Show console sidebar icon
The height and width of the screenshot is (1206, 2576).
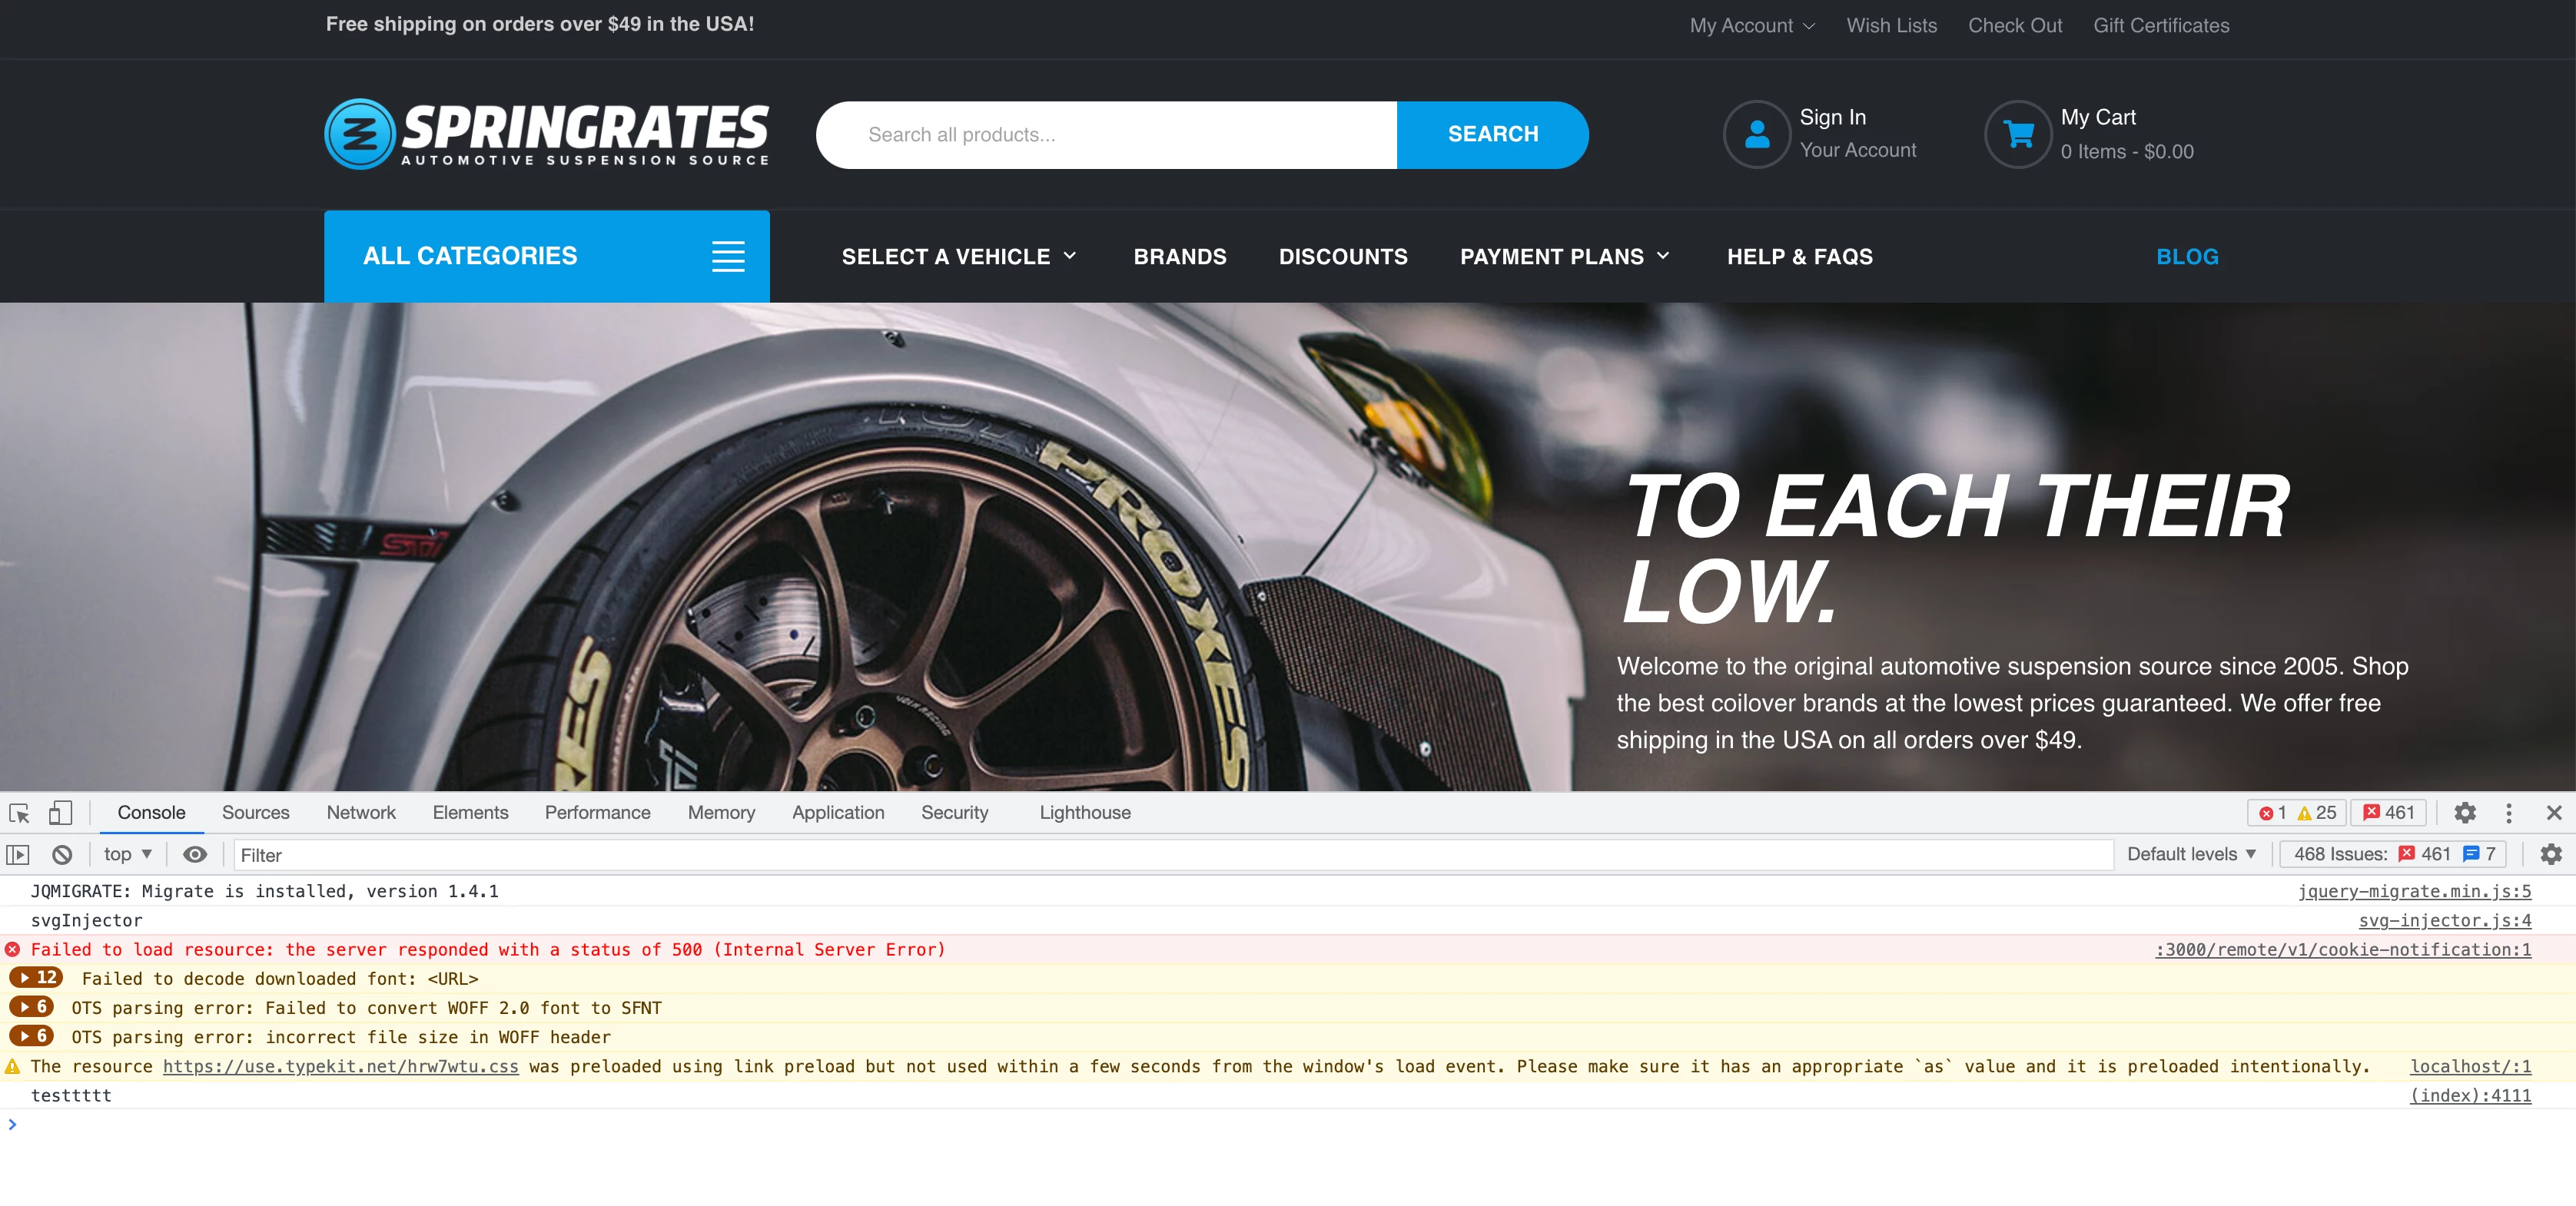pyautogui.click(x=18, y=854)
